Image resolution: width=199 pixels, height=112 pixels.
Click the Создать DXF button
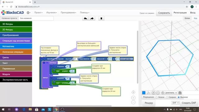[x=189, y=103]
